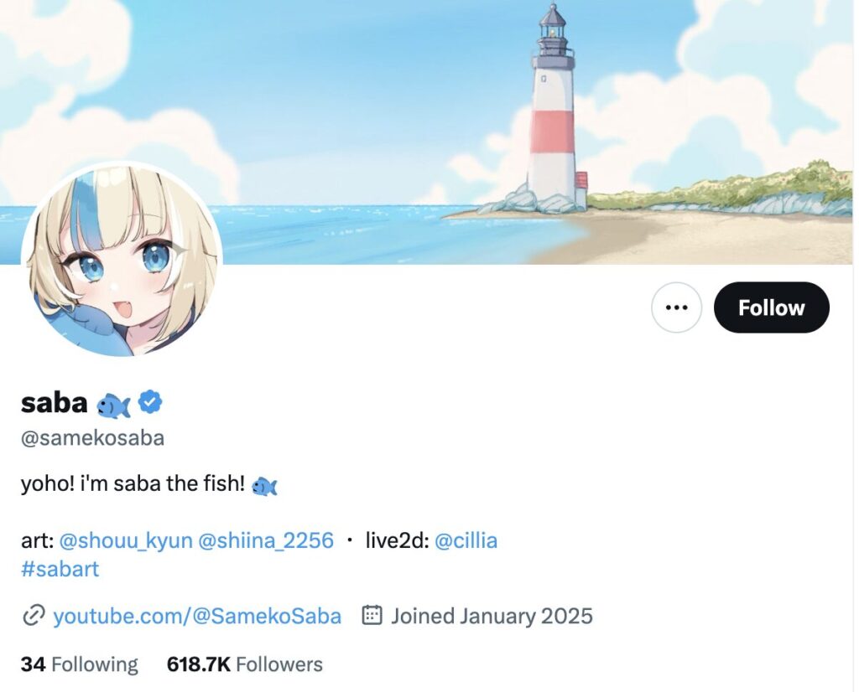Click the Joined January 2025 text
The image size is (859, 692).
click(492, 616)
